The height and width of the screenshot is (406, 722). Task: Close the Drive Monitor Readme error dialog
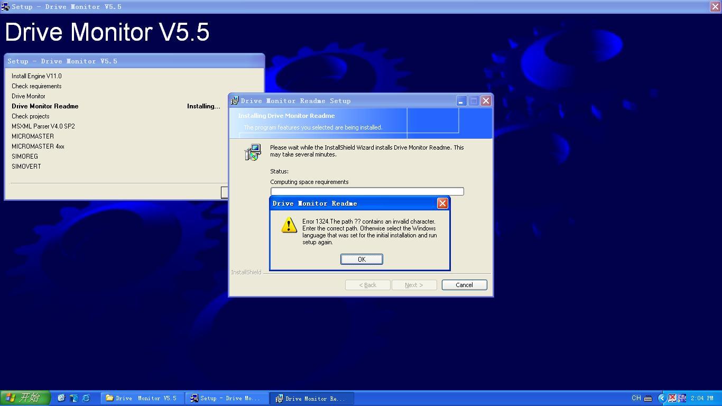(442, 204)
